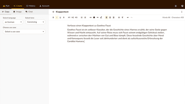Open the language dropdown showing German
185x104 pixels.
(x=13, y=22)
